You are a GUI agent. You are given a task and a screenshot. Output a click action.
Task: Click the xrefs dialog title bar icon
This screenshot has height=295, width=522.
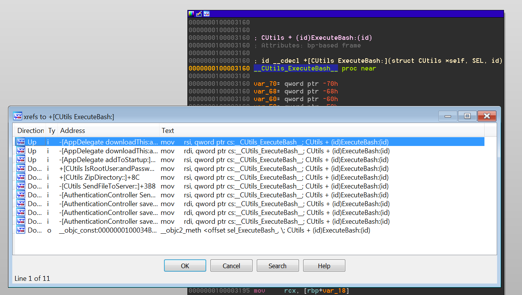pyautogui.click(x=18, y=116)
